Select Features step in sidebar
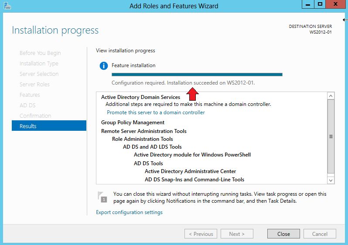The height and width of the screenshot is (245, 348). (30, 95)
